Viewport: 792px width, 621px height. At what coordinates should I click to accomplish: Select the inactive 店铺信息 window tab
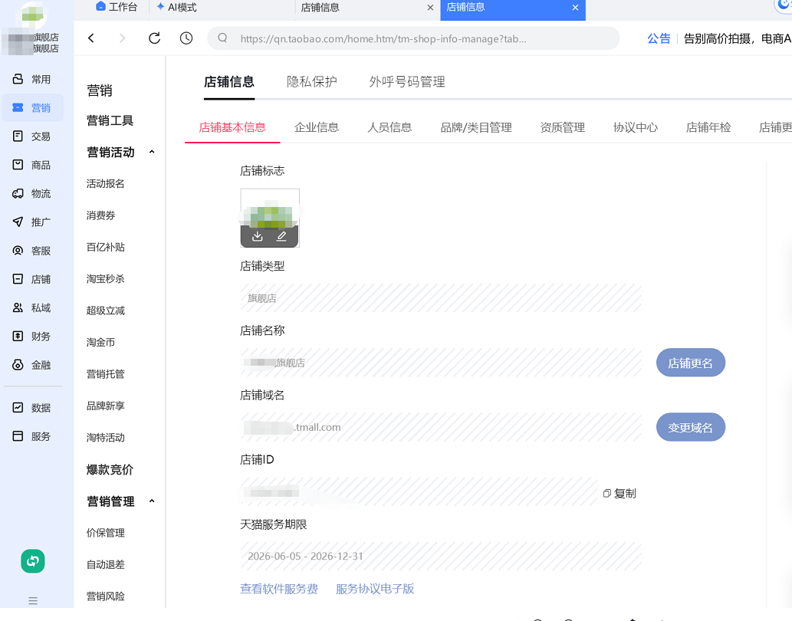point(366,8)
